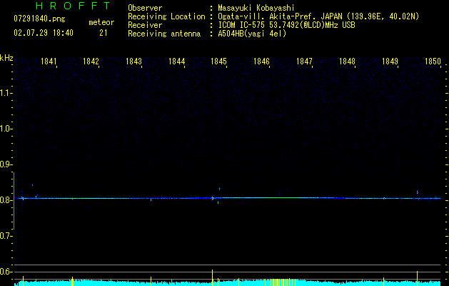Click the date 02.07.29 18:40

(44, 33)
